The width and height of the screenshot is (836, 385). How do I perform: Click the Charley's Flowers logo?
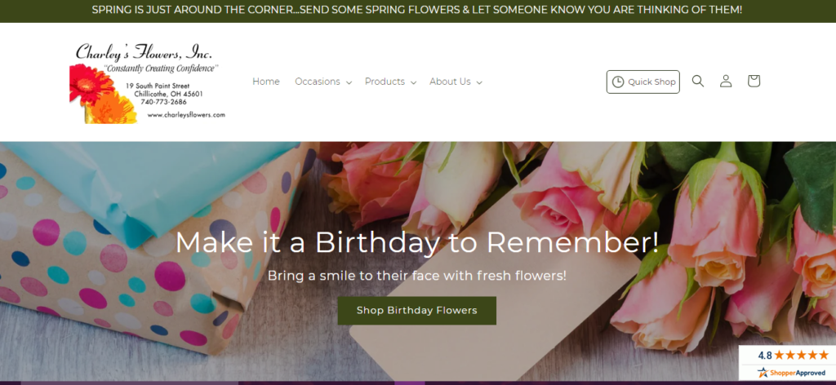(147, 82)
